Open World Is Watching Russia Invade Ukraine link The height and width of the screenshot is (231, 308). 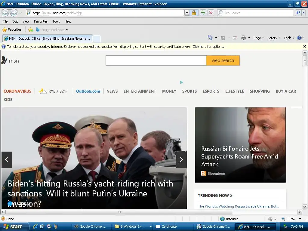pyautogui.click(x=239, y=206)
